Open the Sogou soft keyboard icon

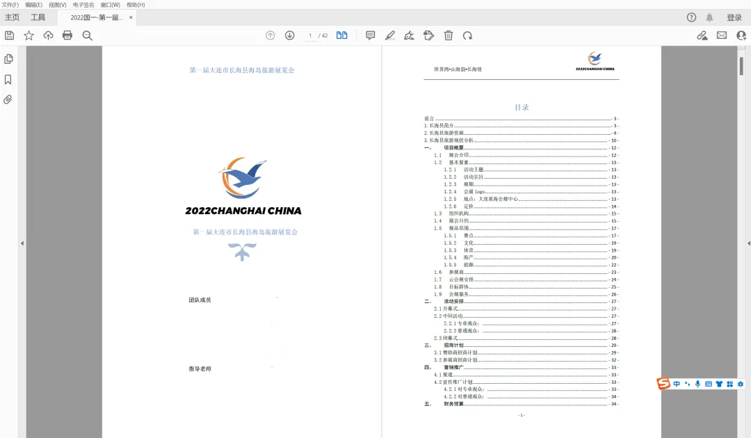[x=709, y=384]
